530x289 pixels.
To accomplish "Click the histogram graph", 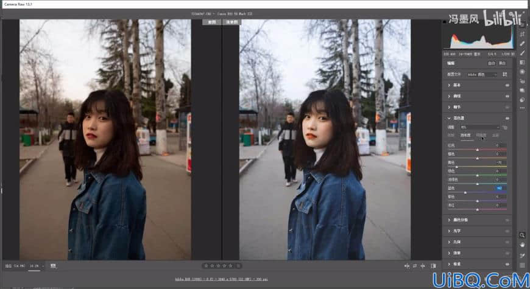I will [480, 38].
